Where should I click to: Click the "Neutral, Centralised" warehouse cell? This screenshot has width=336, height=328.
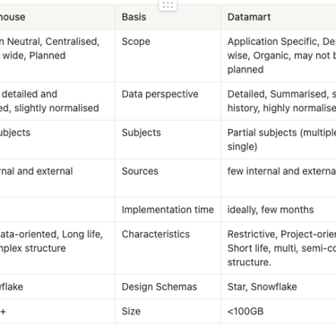57,56
